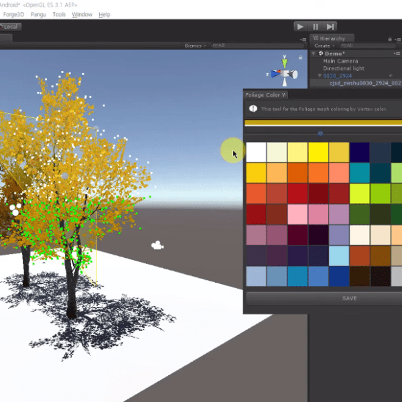Click the Pause button
Image resolution: width=402 pixels, height=402 pixels.
coord(316,27)
